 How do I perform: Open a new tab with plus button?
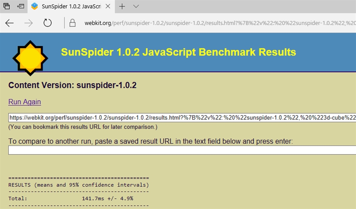tap(122, 7)
